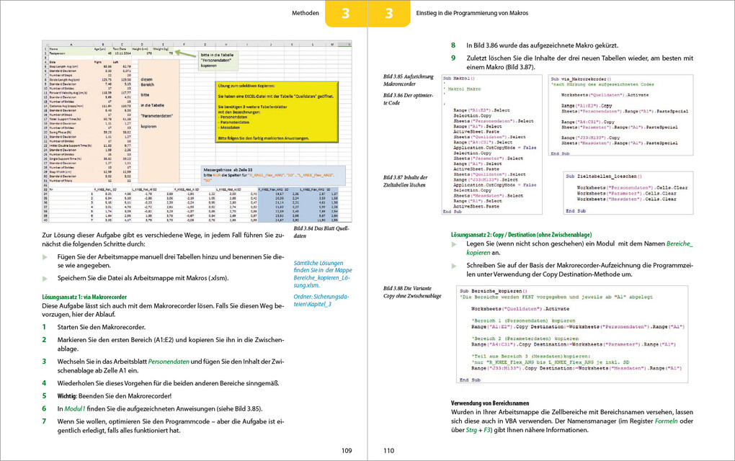Viewport: 735px width, 461px height.
Task: Open the "Sub via_Makrorekorder()" code listing figure
Action: pos(620,115)
